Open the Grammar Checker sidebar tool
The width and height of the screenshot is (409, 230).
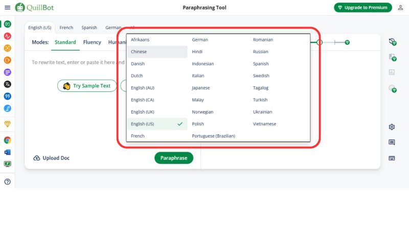pos(8,36)
